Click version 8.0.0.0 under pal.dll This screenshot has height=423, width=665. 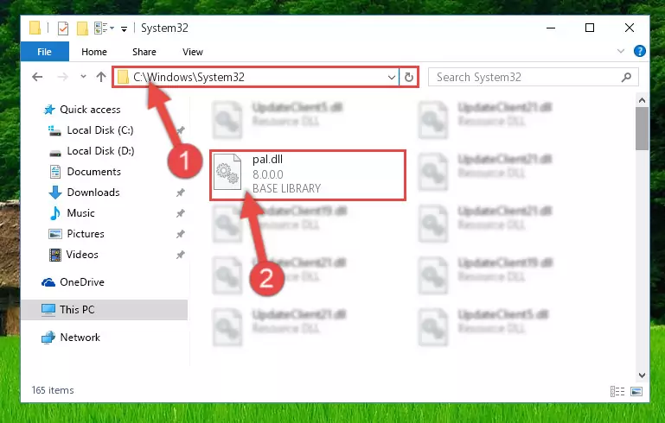[268, 174]
